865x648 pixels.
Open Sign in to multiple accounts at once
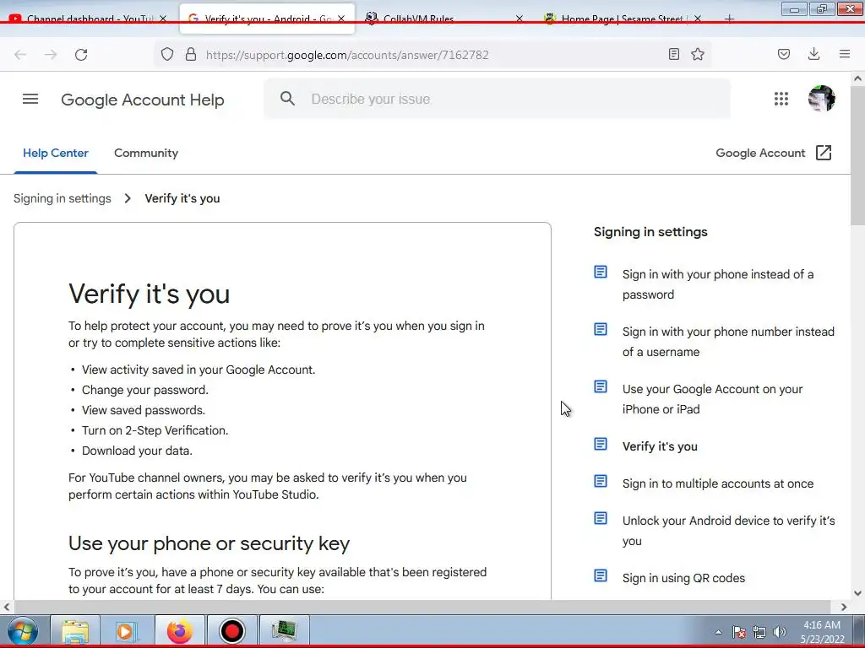[718, 483]
